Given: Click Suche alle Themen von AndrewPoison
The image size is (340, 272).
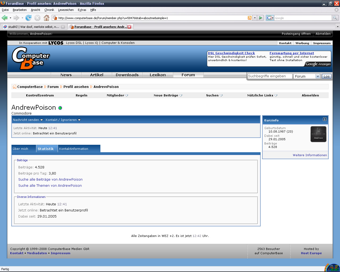Looking at the screenshot, I should (50, 186).
